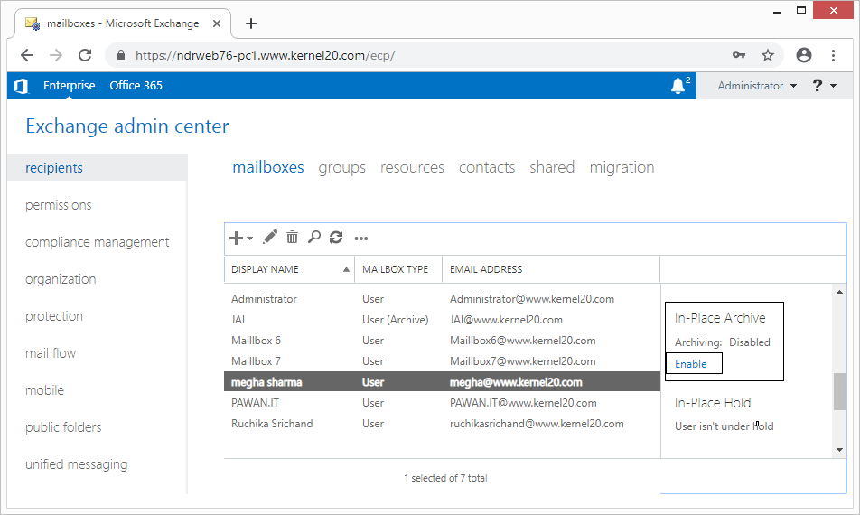Sort by the EMAIL ADDRESS column header
Viewport: 860px width, 515px height.
(551, 269)
